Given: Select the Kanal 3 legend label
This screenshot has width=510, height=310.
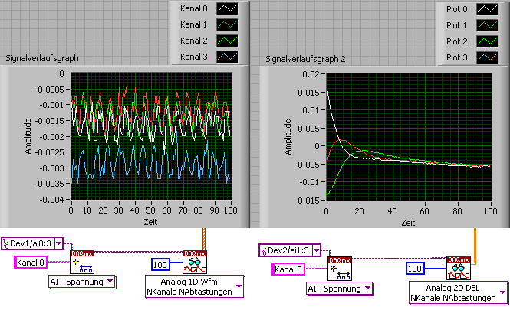Looking at the screenshot, I should [194, 57].
